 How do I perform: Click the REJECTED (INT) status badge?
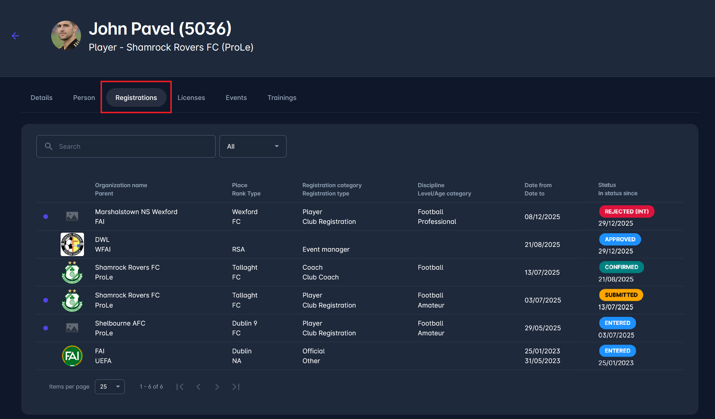[x=626, y=211]
